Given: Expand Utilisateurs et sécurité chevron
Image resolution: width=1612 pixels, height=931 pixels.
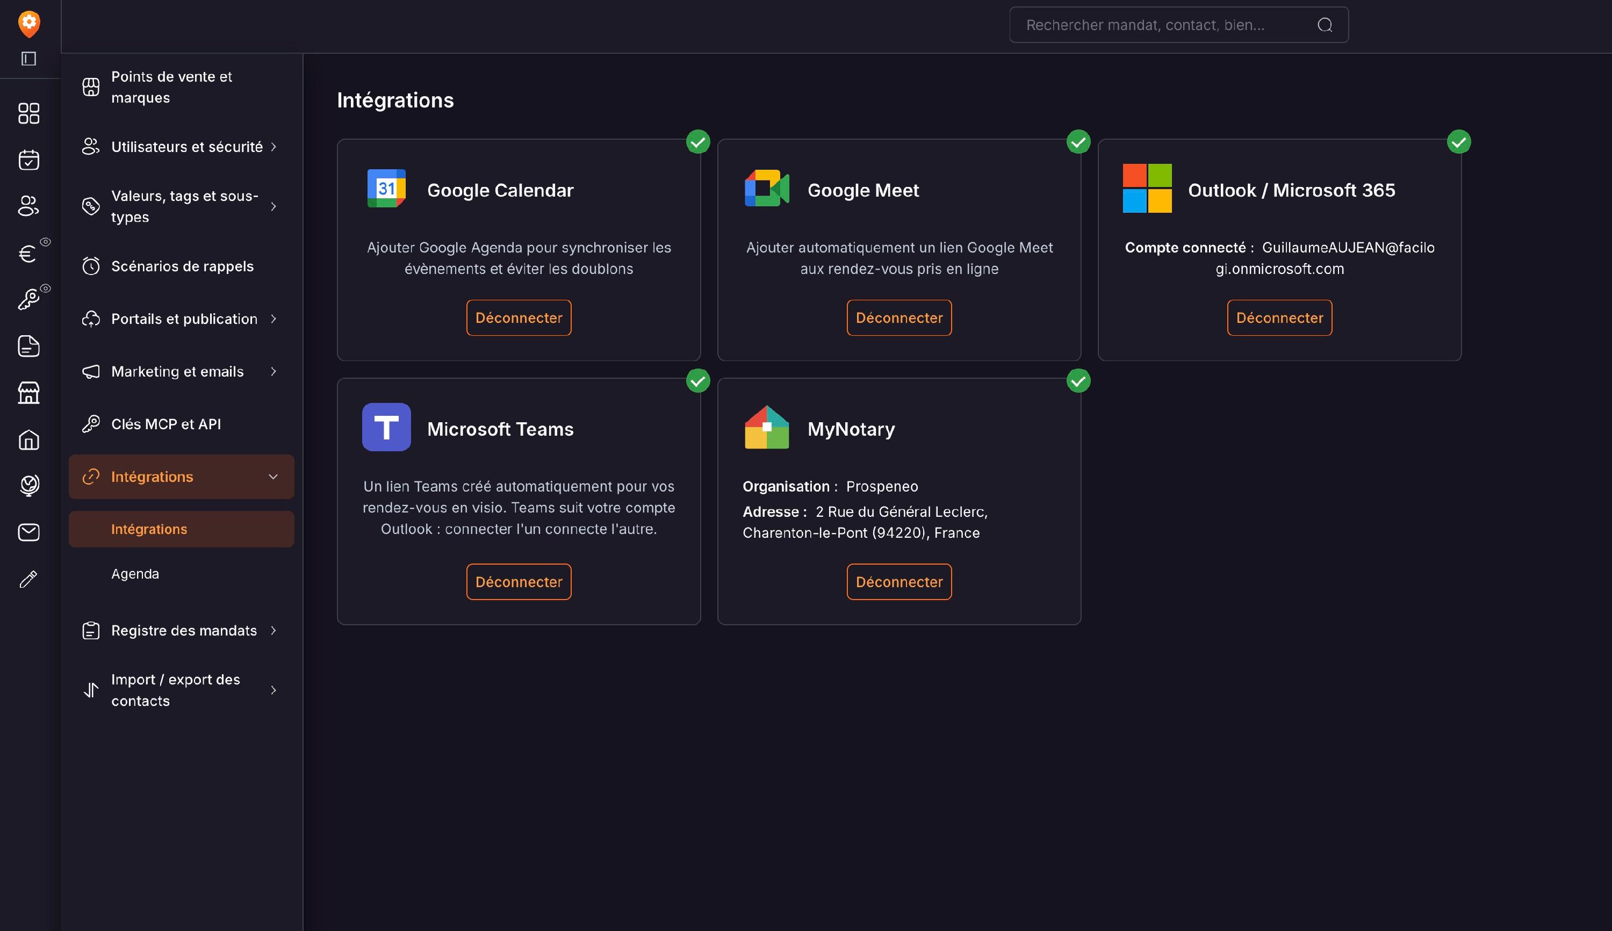Looking at the screenshot, I should 274,147.
